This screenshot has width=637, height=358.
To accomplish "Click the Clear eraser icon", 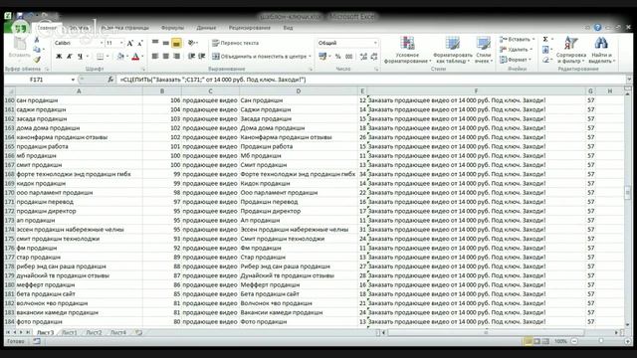I will click(545, 60).
